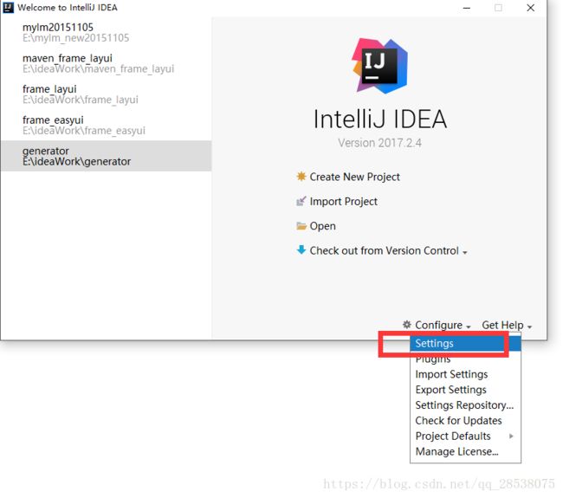Click Create New Project

(354, 177)
